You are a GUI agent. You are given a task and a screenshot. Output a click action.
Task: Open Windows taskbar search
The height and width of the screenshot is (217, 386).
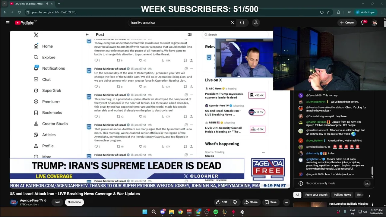(153, 212)
